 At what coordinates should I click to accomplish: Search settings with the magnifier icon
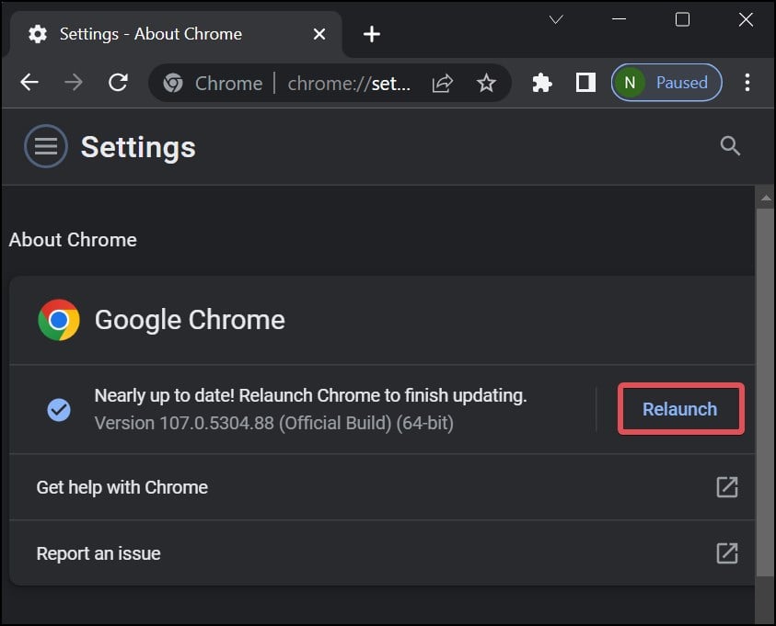(x=730, y=146)
